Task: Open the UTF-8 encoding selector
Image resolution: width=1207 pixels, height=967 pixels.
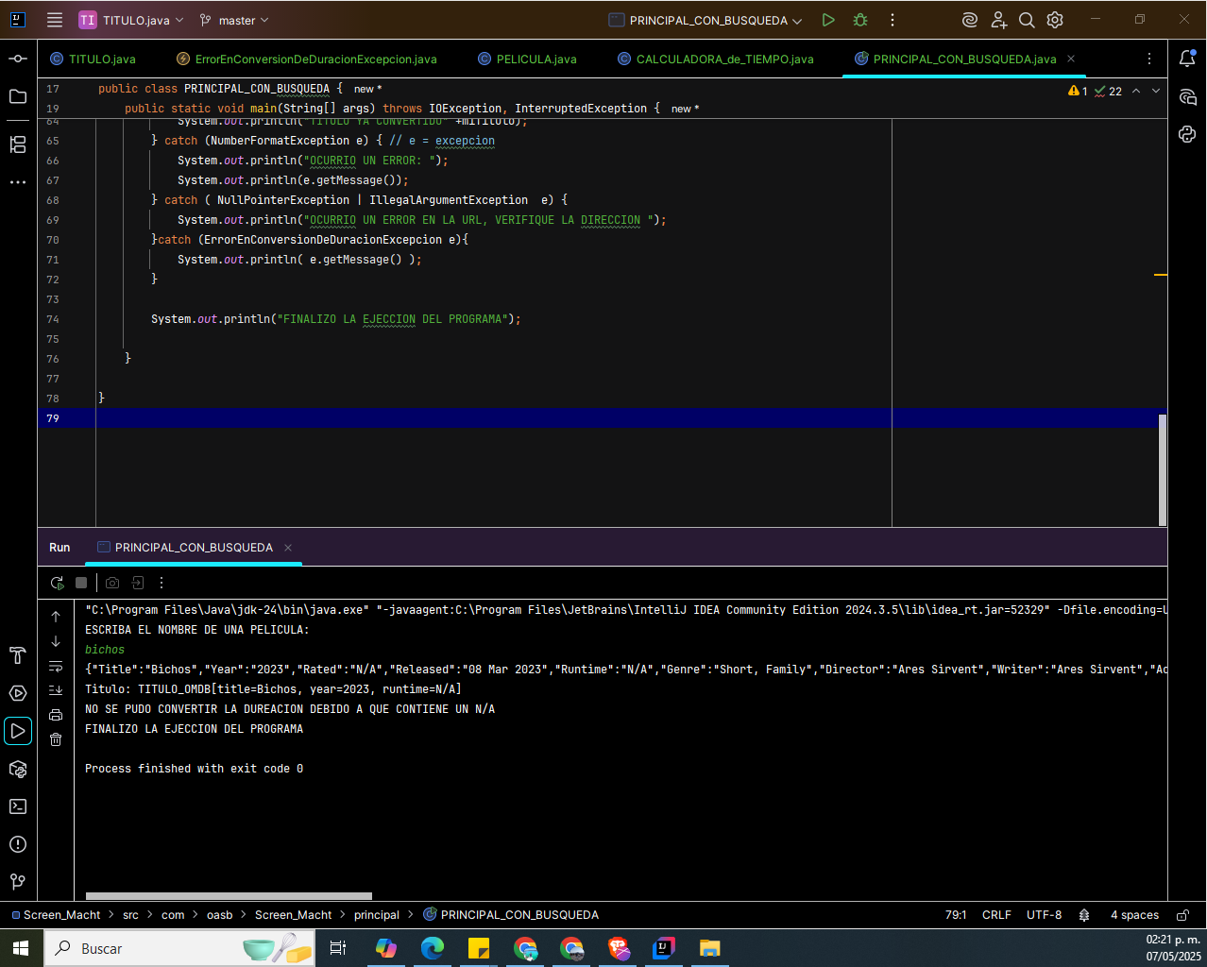Action: [1044, 915]
